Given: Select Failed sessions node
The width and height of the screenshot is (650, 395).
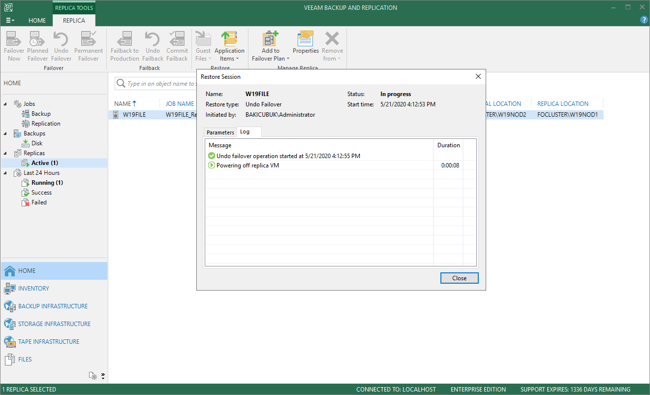Looking at the screenshot, I should [x=39, y=202].
